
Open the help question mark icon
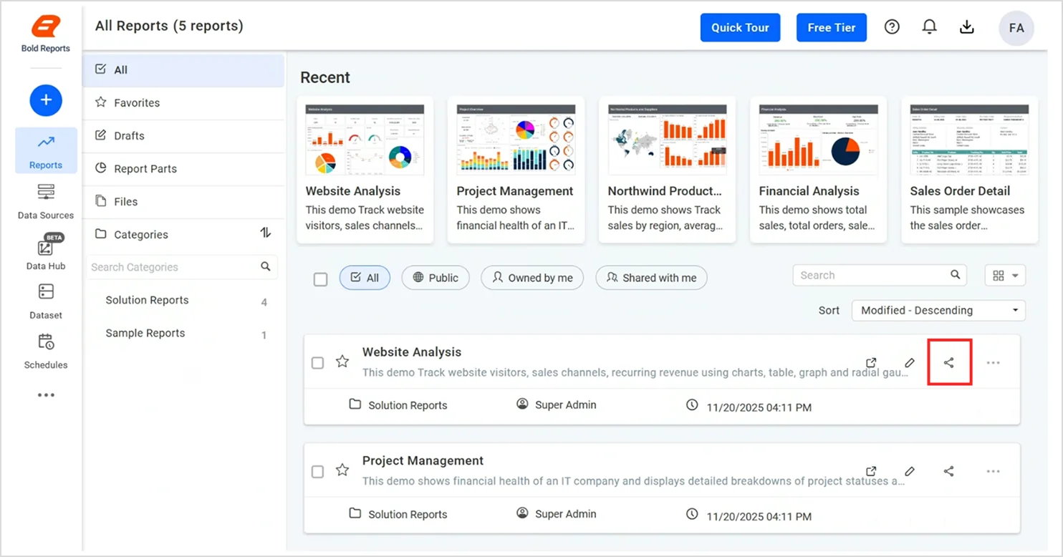coord(892,27)
